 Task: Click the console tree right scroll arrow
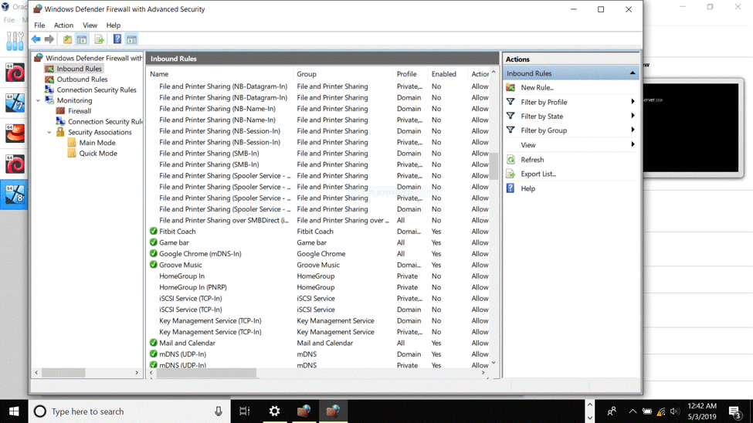(x=137, y=373)
